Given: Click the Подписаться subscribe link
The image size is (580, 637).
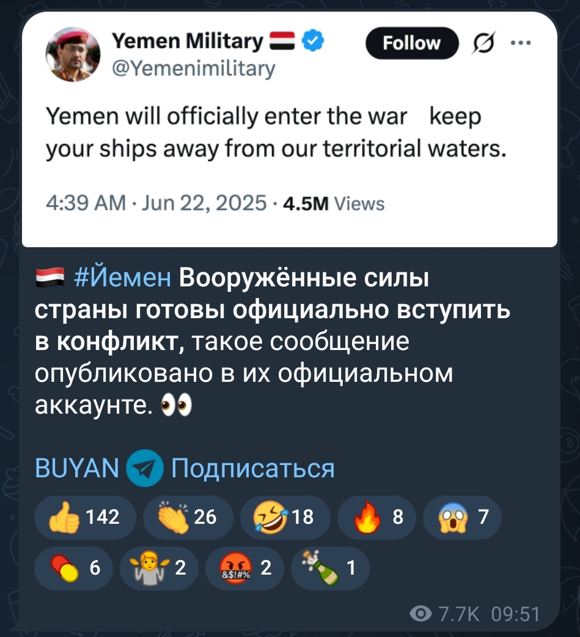Looking at the screenshot, I should point(252,469).
